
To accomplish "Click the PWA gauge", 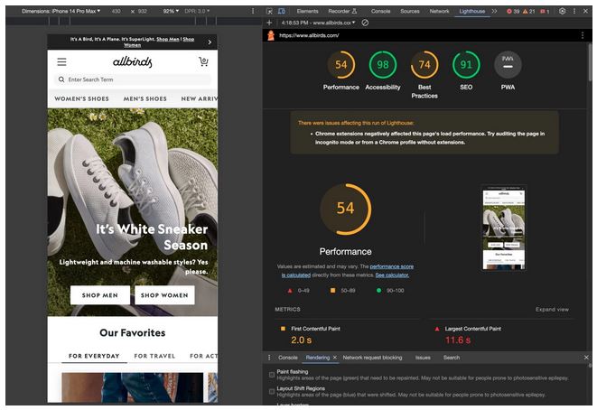I will click(508, 65).
